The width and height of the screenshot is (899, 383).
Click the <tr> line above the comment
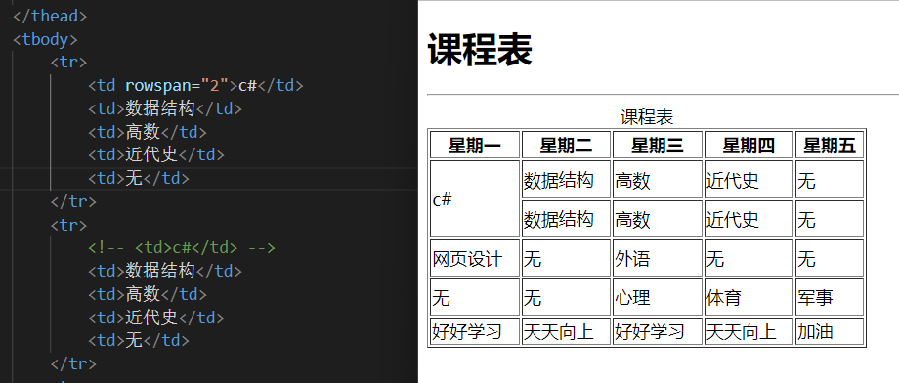pos(68,225)
